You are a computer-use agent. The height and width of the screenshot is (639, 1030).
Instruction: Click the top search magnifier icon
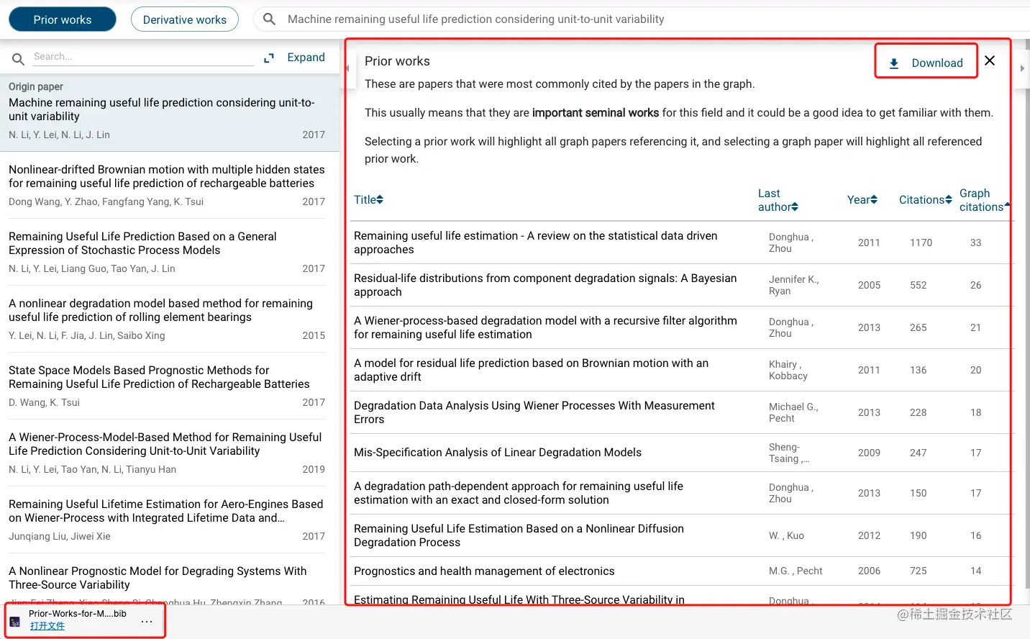(x=269, y=19)
